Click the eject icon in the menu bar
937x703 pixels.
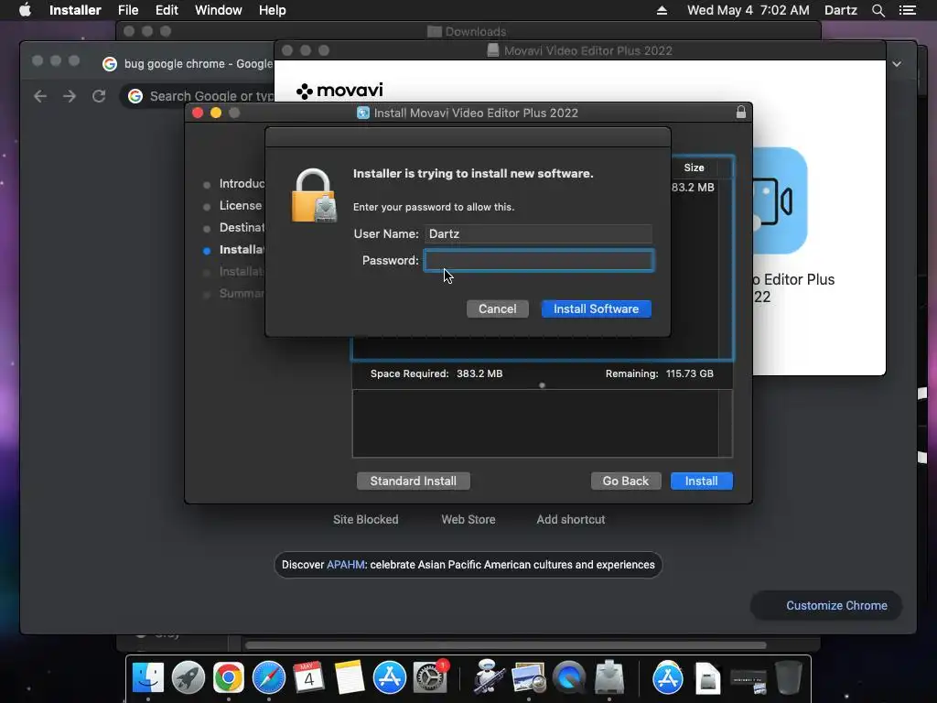(x=662, y=10)
